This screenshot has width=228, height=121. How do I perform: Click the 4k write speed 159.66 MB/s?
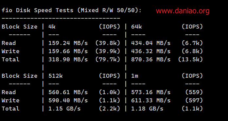(x=68, y=51)
